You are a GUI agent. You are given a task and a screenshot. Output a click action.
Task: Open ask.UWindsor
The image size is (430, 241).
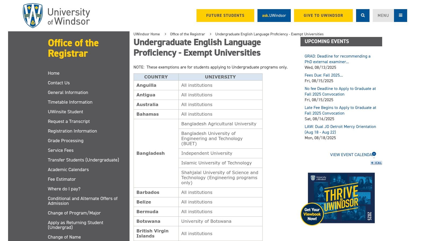point(274,16)
